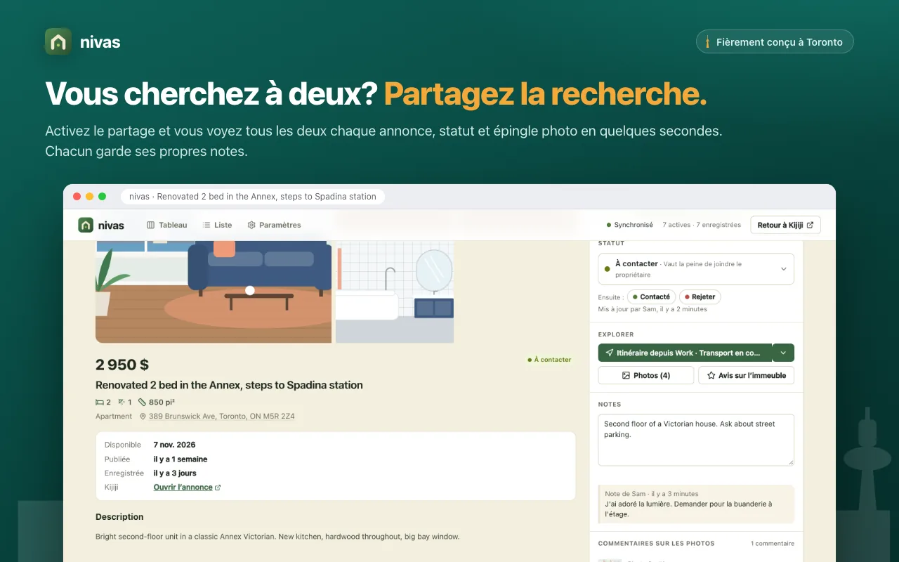Mark the listing as Contacté
The image size is (899, 562).
tap(651, 297)
